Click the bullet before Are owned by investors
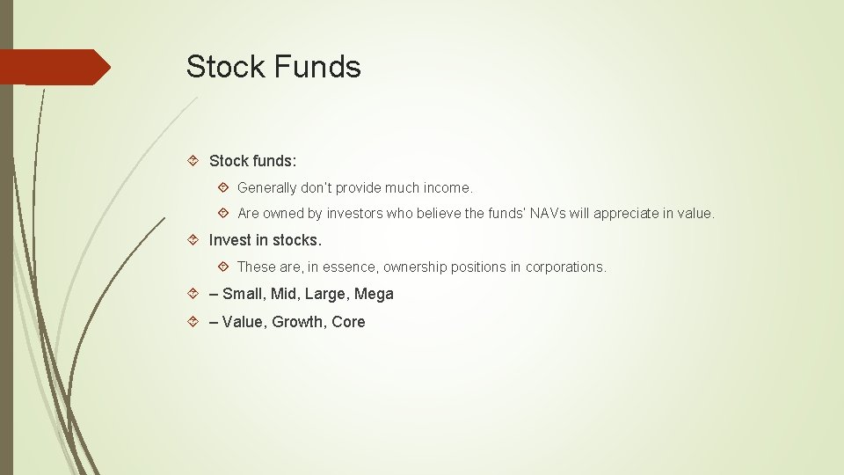This screenshot has height=475, width=844. (x=223, y=213)
